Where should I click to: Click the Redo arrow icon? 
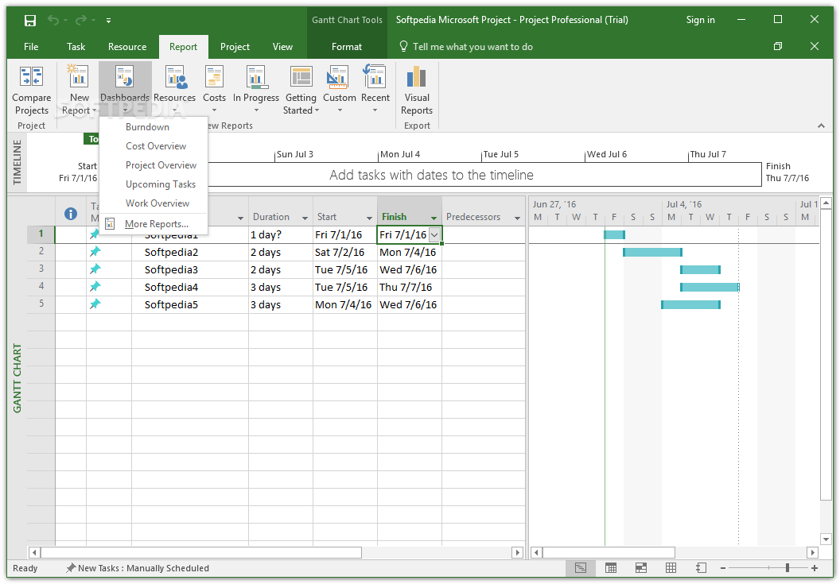(81, 21)
